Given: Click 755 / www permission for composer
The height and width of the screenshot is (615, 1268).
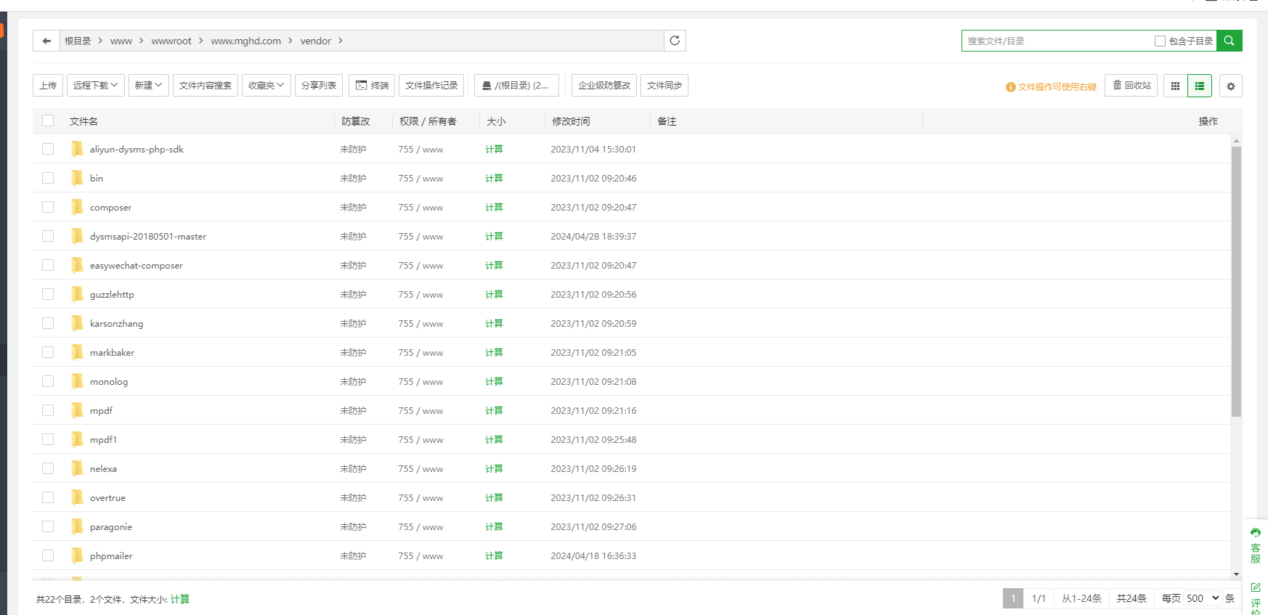Looking at the screenshot, I should pos(420,207).
